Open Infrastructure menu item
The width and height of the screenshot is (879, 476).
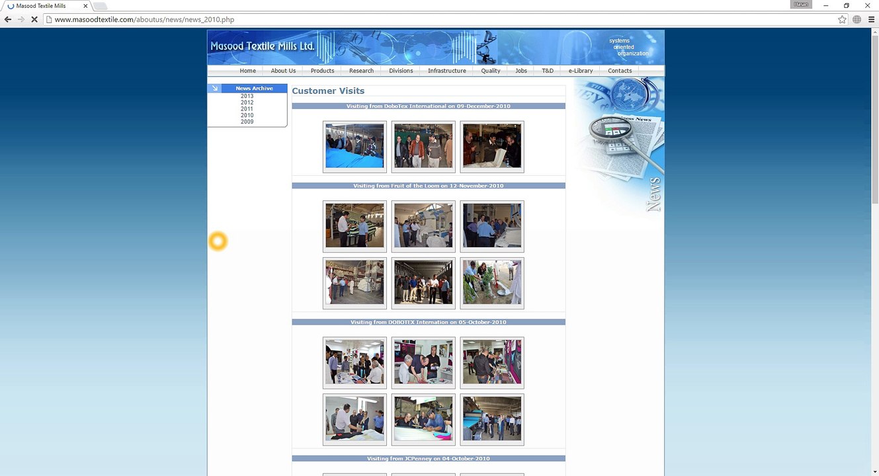pos(446,71)
